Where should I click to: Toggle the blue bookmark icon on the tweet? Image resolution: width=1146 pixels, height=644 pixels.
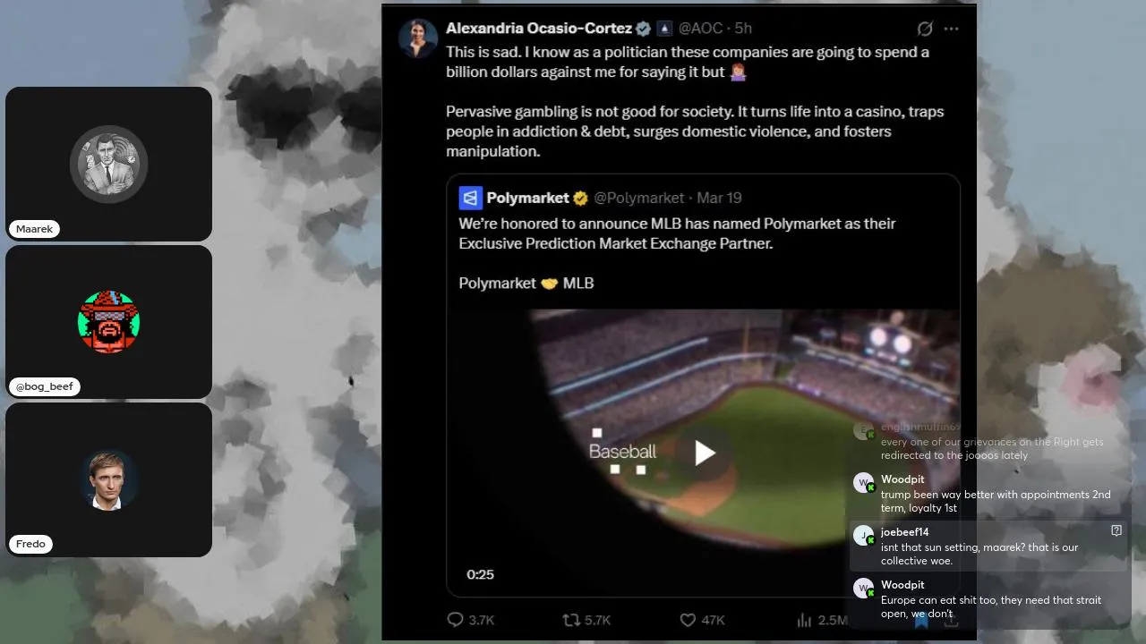click(x=920, y=622)
